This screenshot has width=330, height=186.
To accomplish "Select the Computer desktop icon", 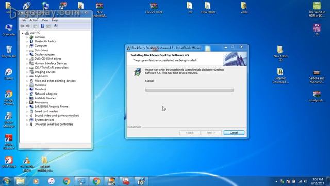I will (x=9, y=30).
